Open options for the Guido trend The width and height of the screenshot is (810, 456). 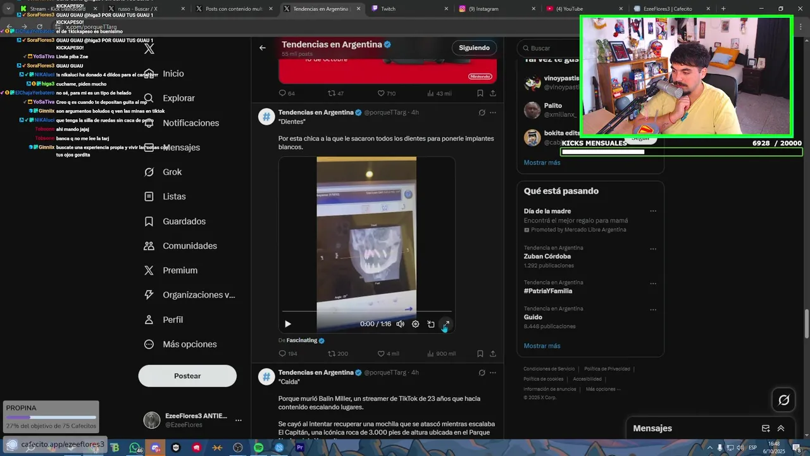tap(653, 310)
